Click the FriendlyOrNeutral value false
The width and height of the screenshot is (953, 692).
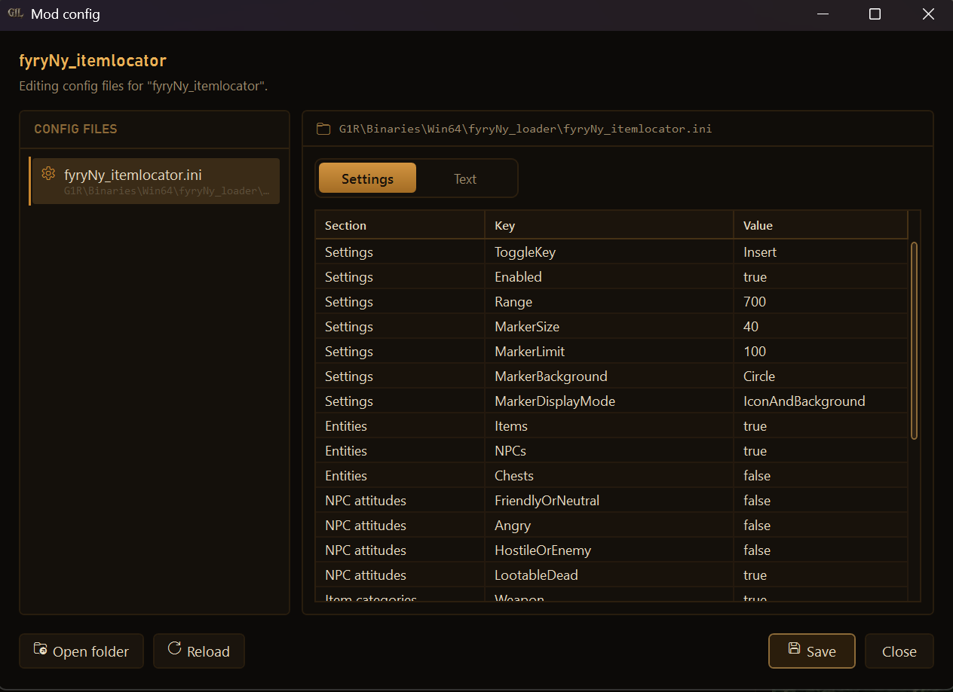(821, 501)
